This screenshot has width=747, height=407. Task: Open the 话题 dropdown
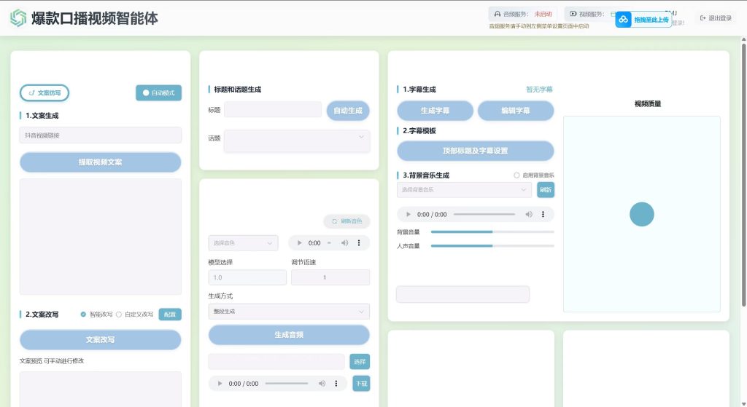tap(297, 141)
